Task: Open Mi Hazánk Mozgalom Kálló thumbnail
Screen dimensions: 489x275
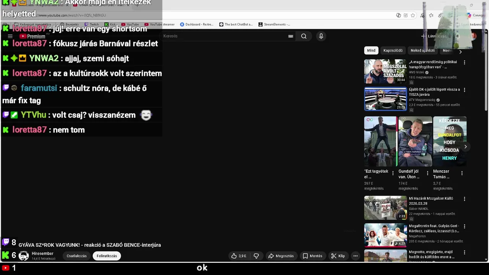Action: (385, 208)
